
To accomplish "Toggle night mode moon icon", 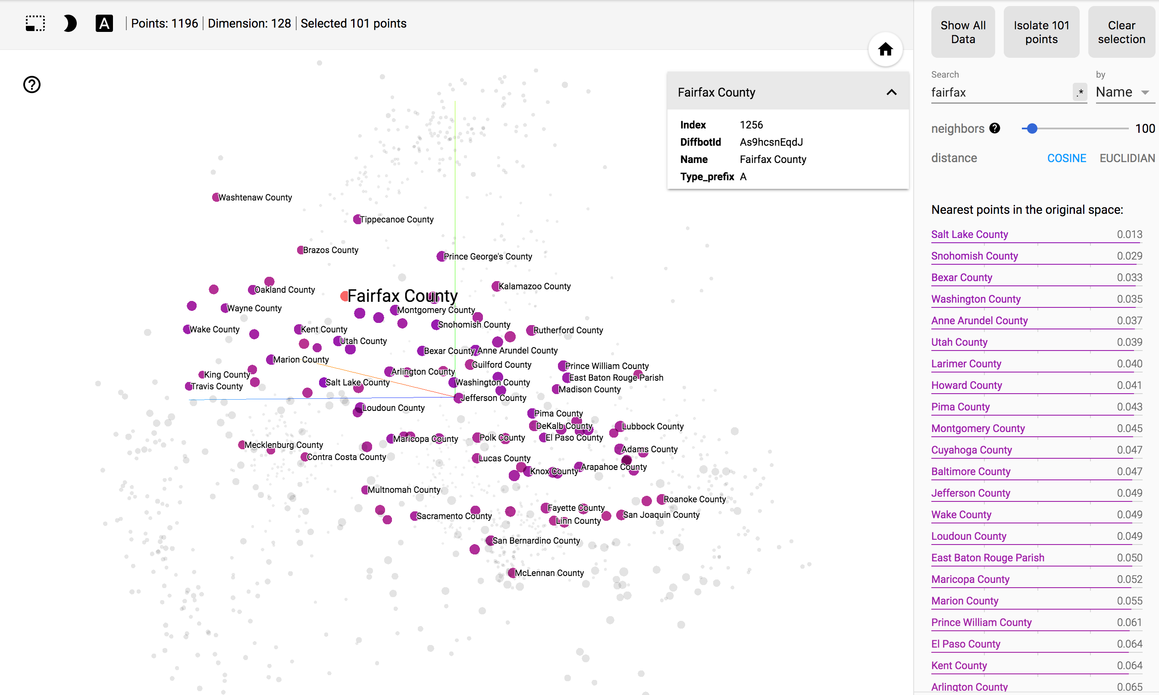I will pyautogui.click(x=69, y=23).
